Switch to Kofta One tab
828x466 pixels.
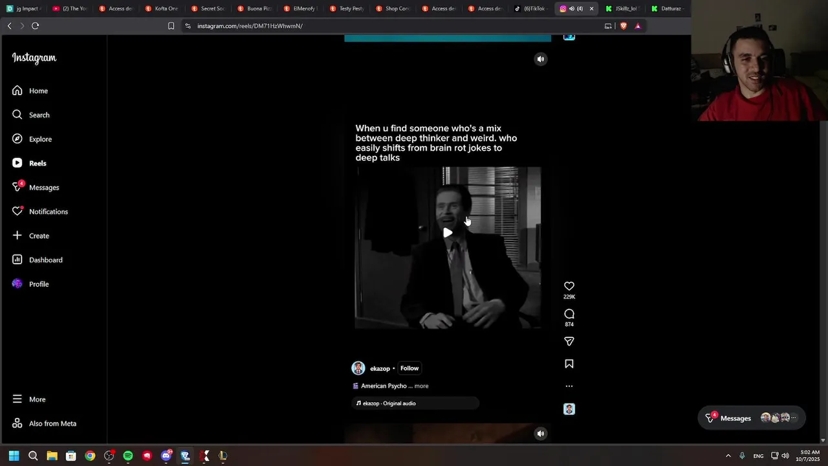[x=162, y=8]
